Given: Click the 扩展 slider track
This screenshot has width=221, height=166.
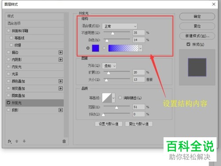Looking at the screenshot, I should click(x=117, y=71).
